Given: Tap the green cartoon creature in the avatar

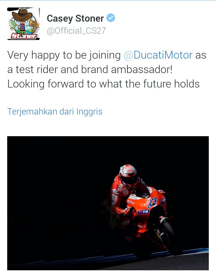Looking at the screenshot, I should 13,25.
